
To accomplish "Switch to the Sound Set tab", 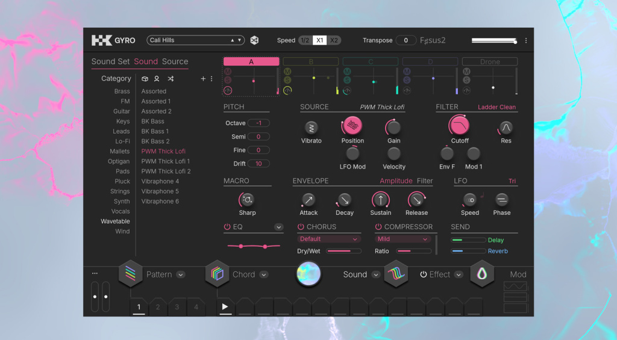I will coord(110,61).
